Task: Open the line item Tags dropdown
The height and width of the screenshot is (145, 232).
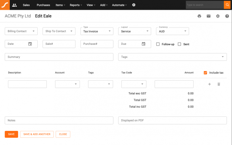Action: pyautogui.click(x=101, y=84)
